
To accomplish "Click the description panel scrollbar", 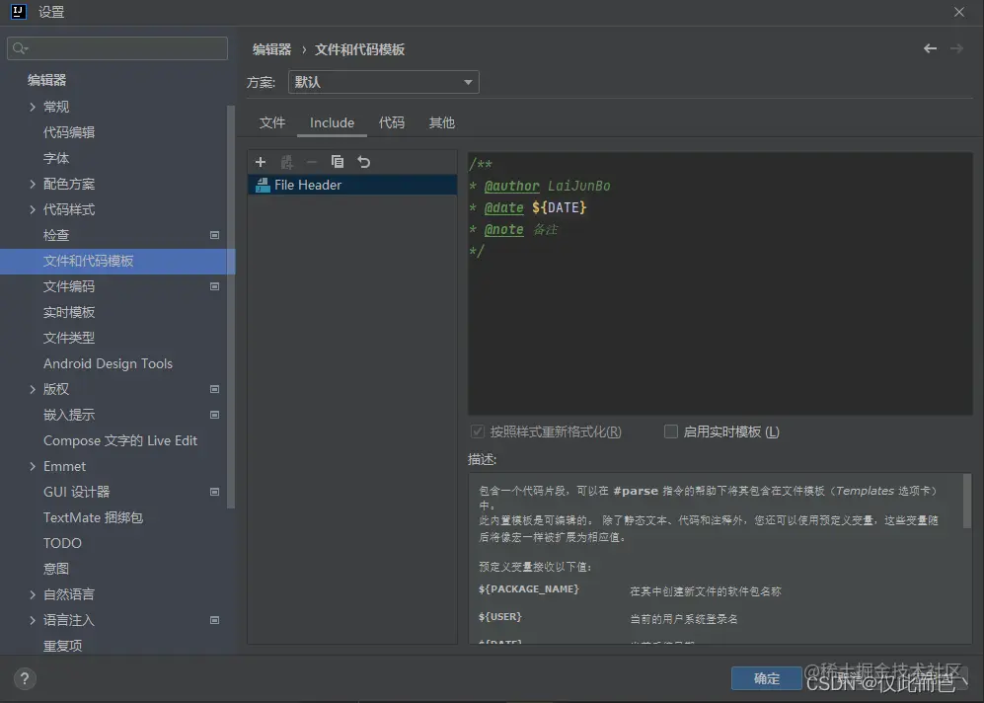I will click(x=967, y=501).
